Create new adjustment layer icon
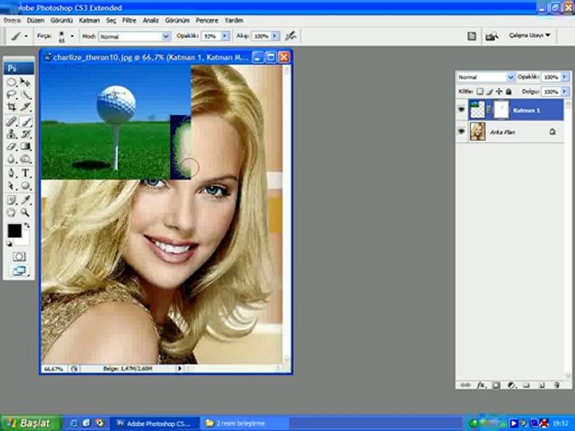Viewport: 575px width, 431px height. pyautogui.click(x=512, y=385)
